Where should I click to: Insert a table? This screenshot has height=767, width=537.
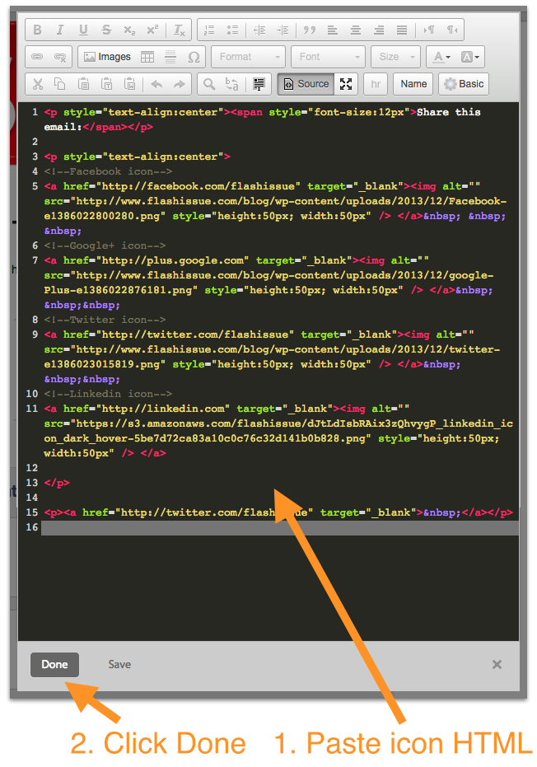pos(147,57)
